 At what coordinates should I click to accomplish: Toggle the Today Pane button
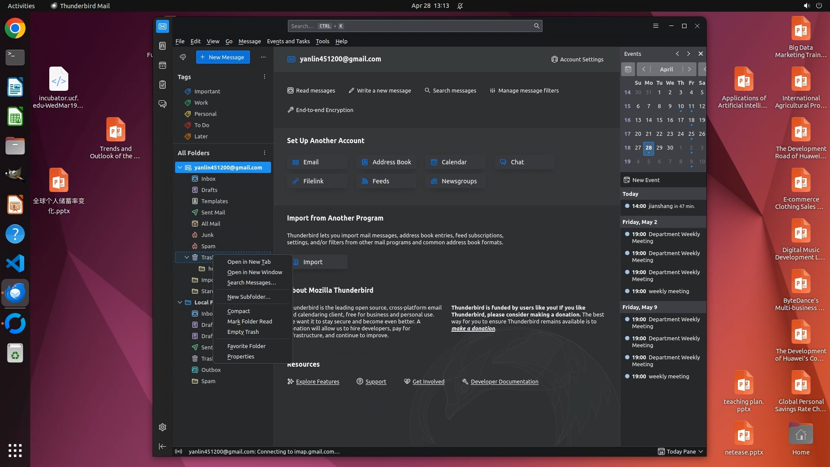680,451
